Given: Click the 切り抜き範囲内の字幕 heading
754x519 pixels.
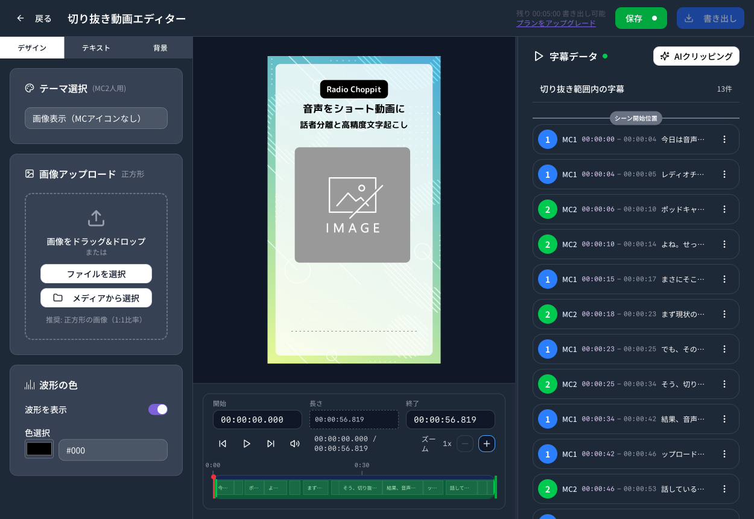Looking at the screenshot, I should click(x=581, y=89).
